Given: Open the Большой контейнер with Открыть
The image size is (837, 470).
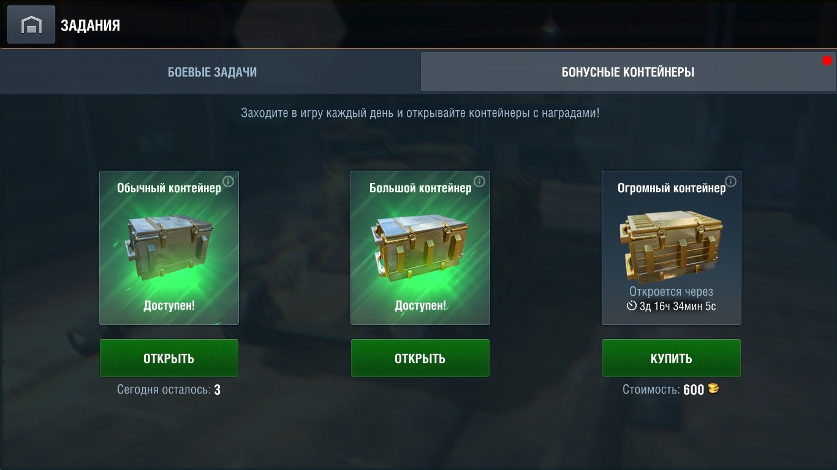Looking at the screenshot, I should (420, 358).
